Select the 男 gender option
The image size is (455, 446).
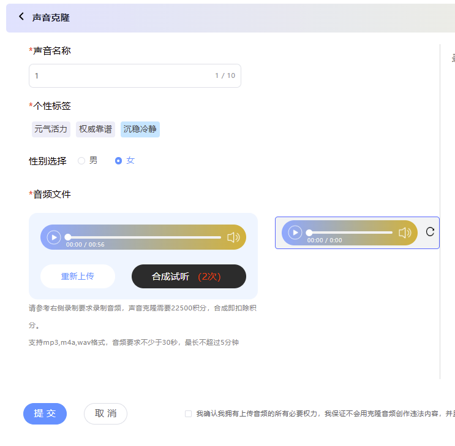81,161
